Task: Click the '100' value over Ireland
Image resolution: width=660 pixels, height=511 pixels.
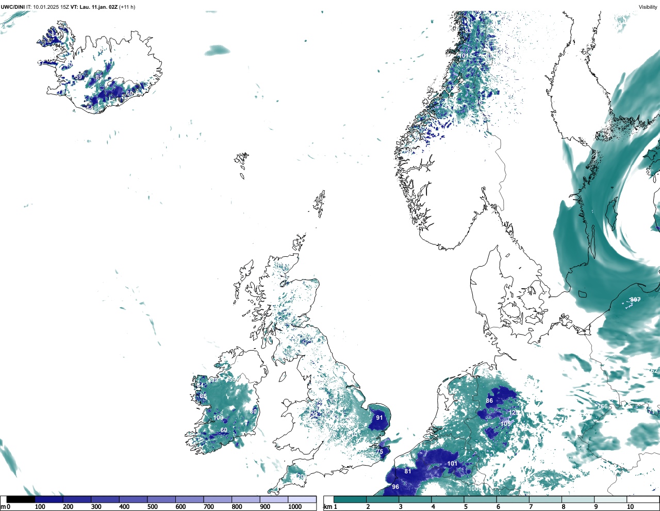Action: pos(219,418)
